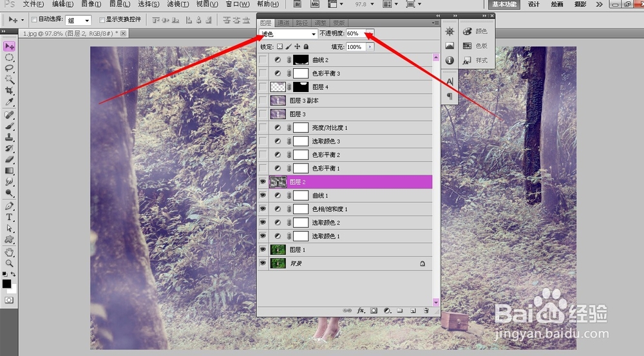Image resolution: width=644 pixels, height=356 pixels.
Task: Select the Spot Healing Brush tool
Action: click(x=9, y=115)
